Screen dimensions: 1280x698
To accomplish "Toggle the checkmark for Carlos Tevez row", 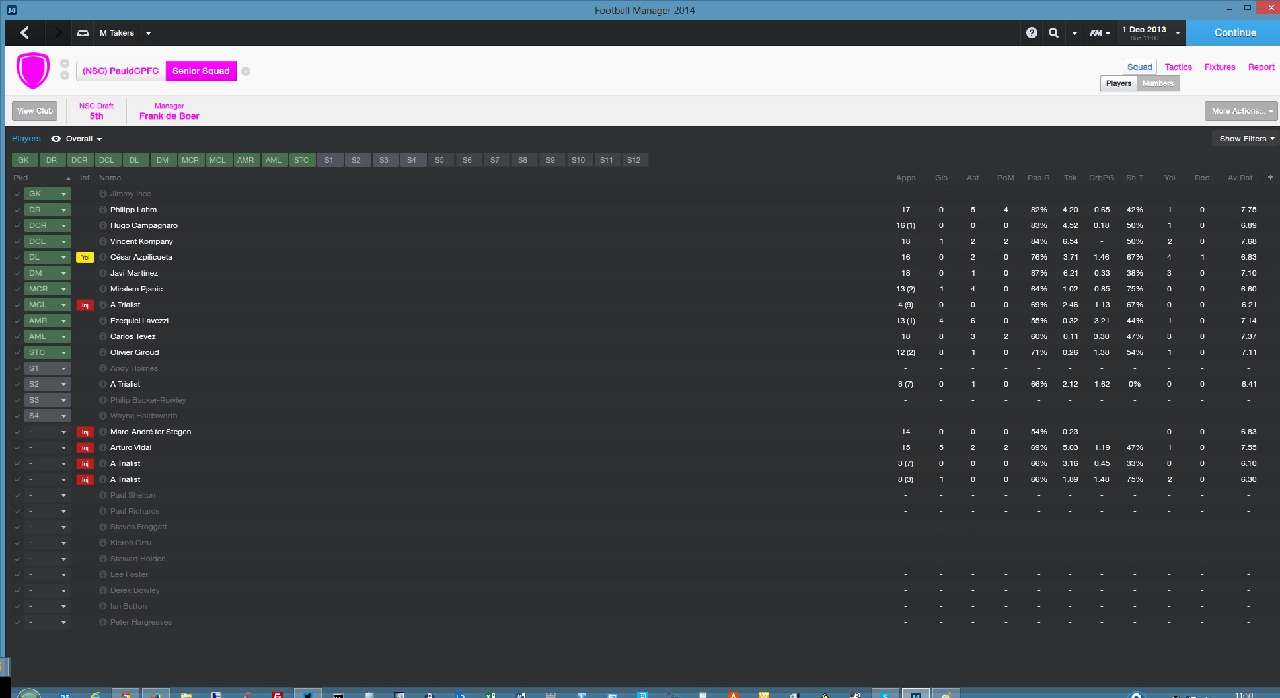I will pos(17,336).
